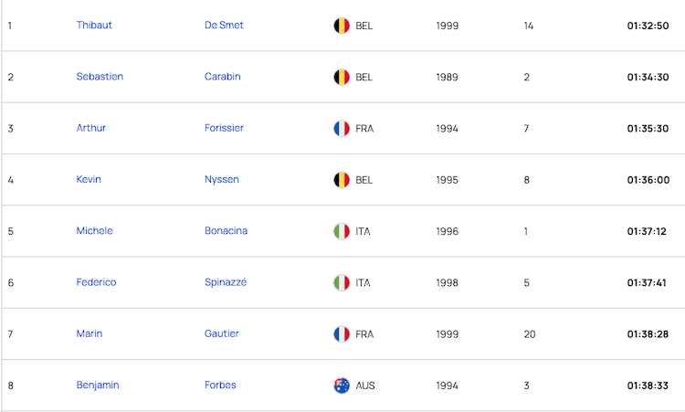The image size is (685, 412).
Task: Select the Kevin first name link
Action: [x=89, y=179]
